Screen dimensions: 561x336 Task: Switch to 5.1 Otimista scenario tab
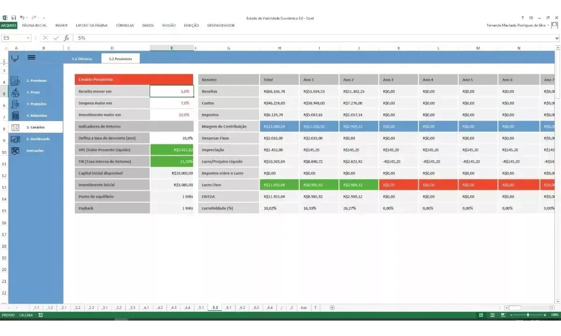82,59
